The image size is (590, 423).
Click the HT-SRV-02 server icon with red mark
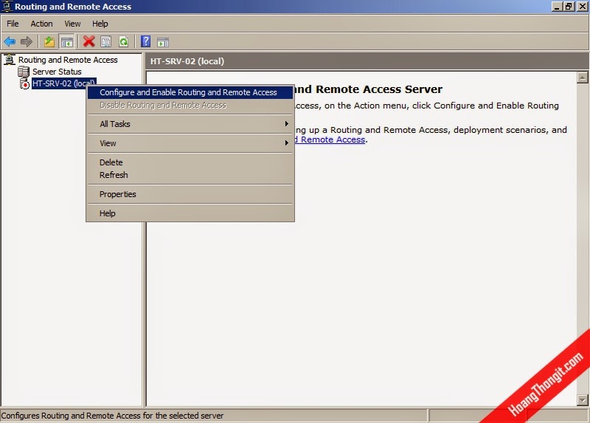click(x=24, y=83)
